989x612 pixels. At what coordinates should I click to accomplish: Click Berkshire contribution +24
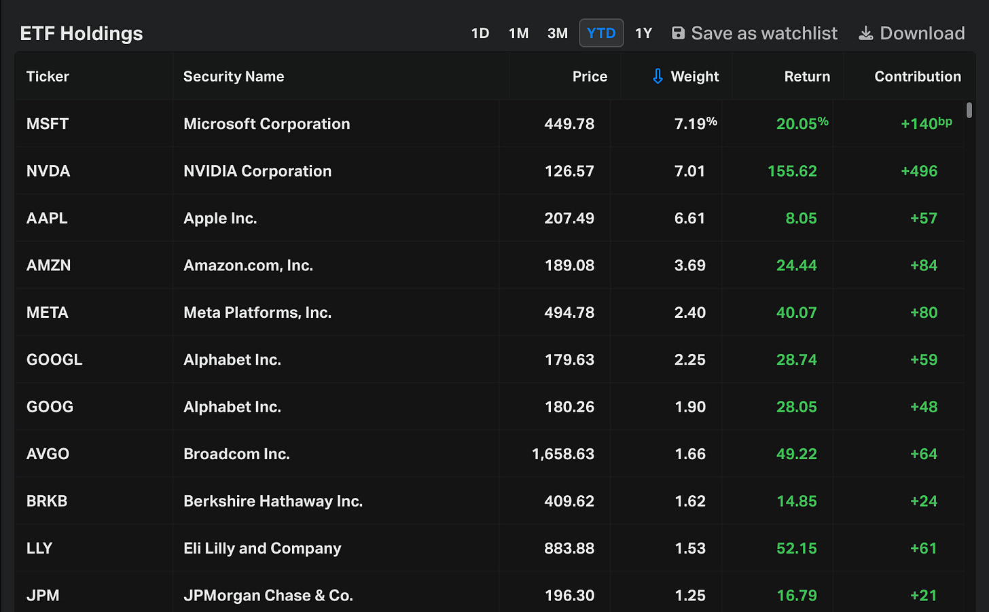point(924,501)
